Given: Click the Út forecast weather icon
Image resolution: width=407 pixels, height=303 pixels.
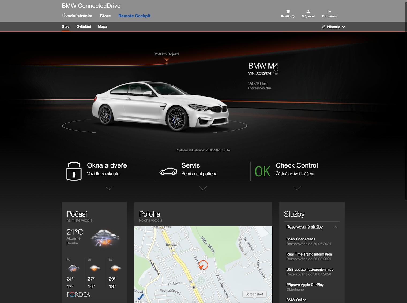Looking at the screenshot, I should coord(95,268).
